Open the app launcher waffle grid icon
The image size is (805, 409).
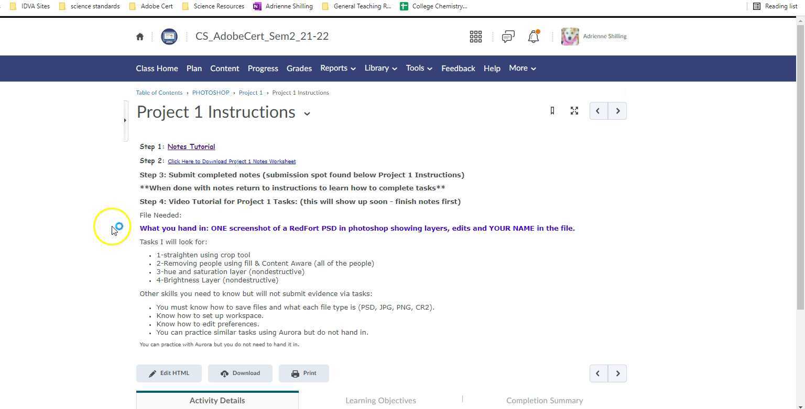[475, 36]
